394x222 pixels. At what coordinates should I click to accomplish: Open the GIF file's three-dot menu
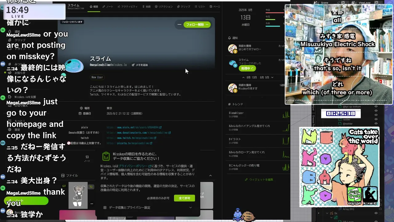pyautogui.click(x=92, y=203)
